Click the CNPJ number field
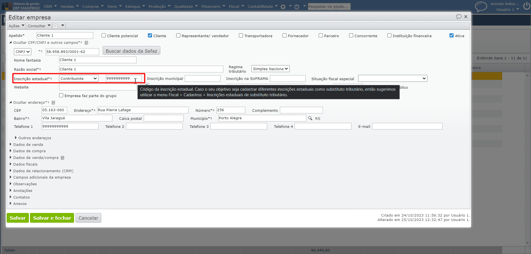This screenshot has height=254, width=531. pyautogui.click(x=72, y=52)
